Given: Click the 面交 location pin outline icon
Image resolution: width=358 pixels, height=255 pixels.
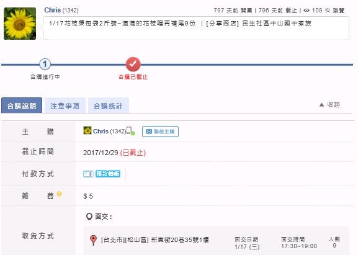Looking at the screenshot, I should (89, 217).
